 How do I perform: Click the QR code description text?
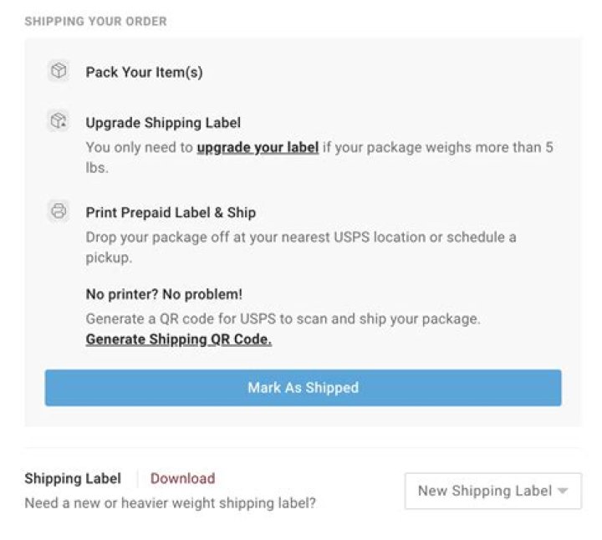(x=283, y=318)
